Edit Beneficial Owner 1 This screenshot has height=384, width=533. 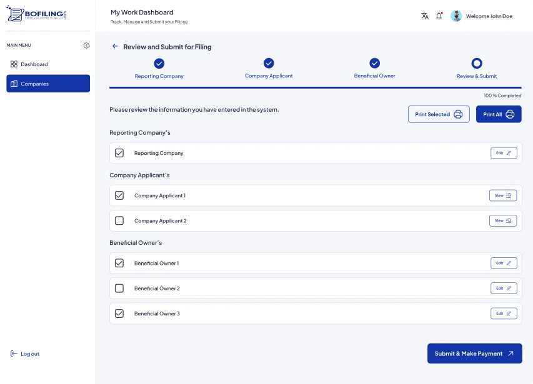tap(504, 263)
